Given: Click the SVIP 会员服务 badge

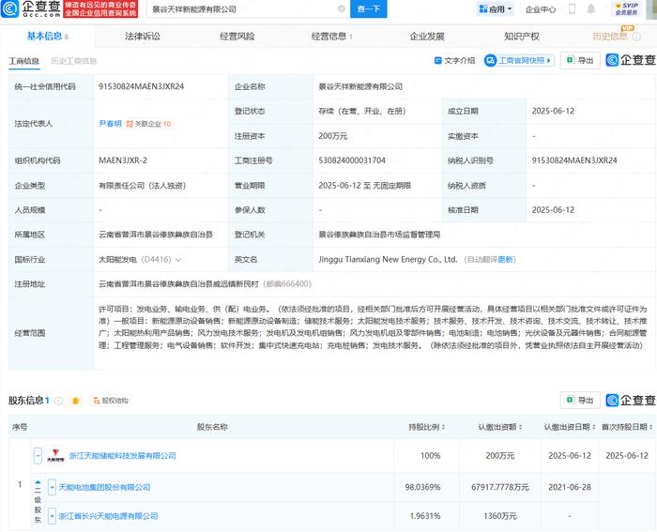Looking at the screenshot, I should tap(626, 8).
